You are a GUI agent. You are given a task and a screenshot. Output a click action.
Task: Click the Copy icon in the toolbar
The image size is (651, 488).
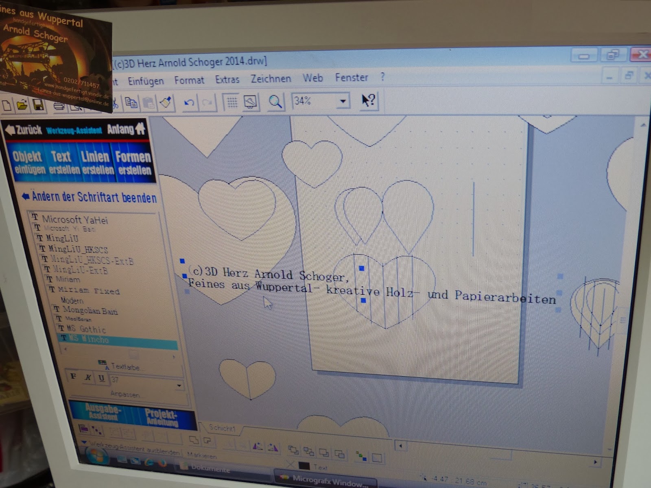131,102
